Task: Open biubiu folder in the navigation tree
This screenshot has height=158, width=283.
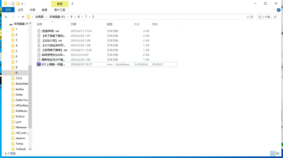Action: 20,89
